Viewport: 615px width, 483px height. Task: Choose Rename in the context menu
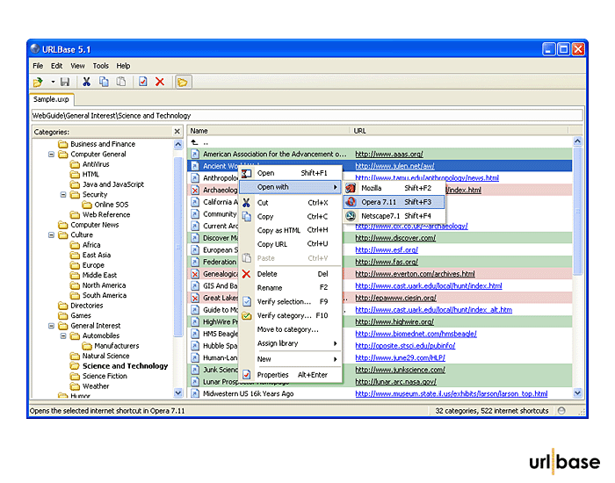coord(291,288)
